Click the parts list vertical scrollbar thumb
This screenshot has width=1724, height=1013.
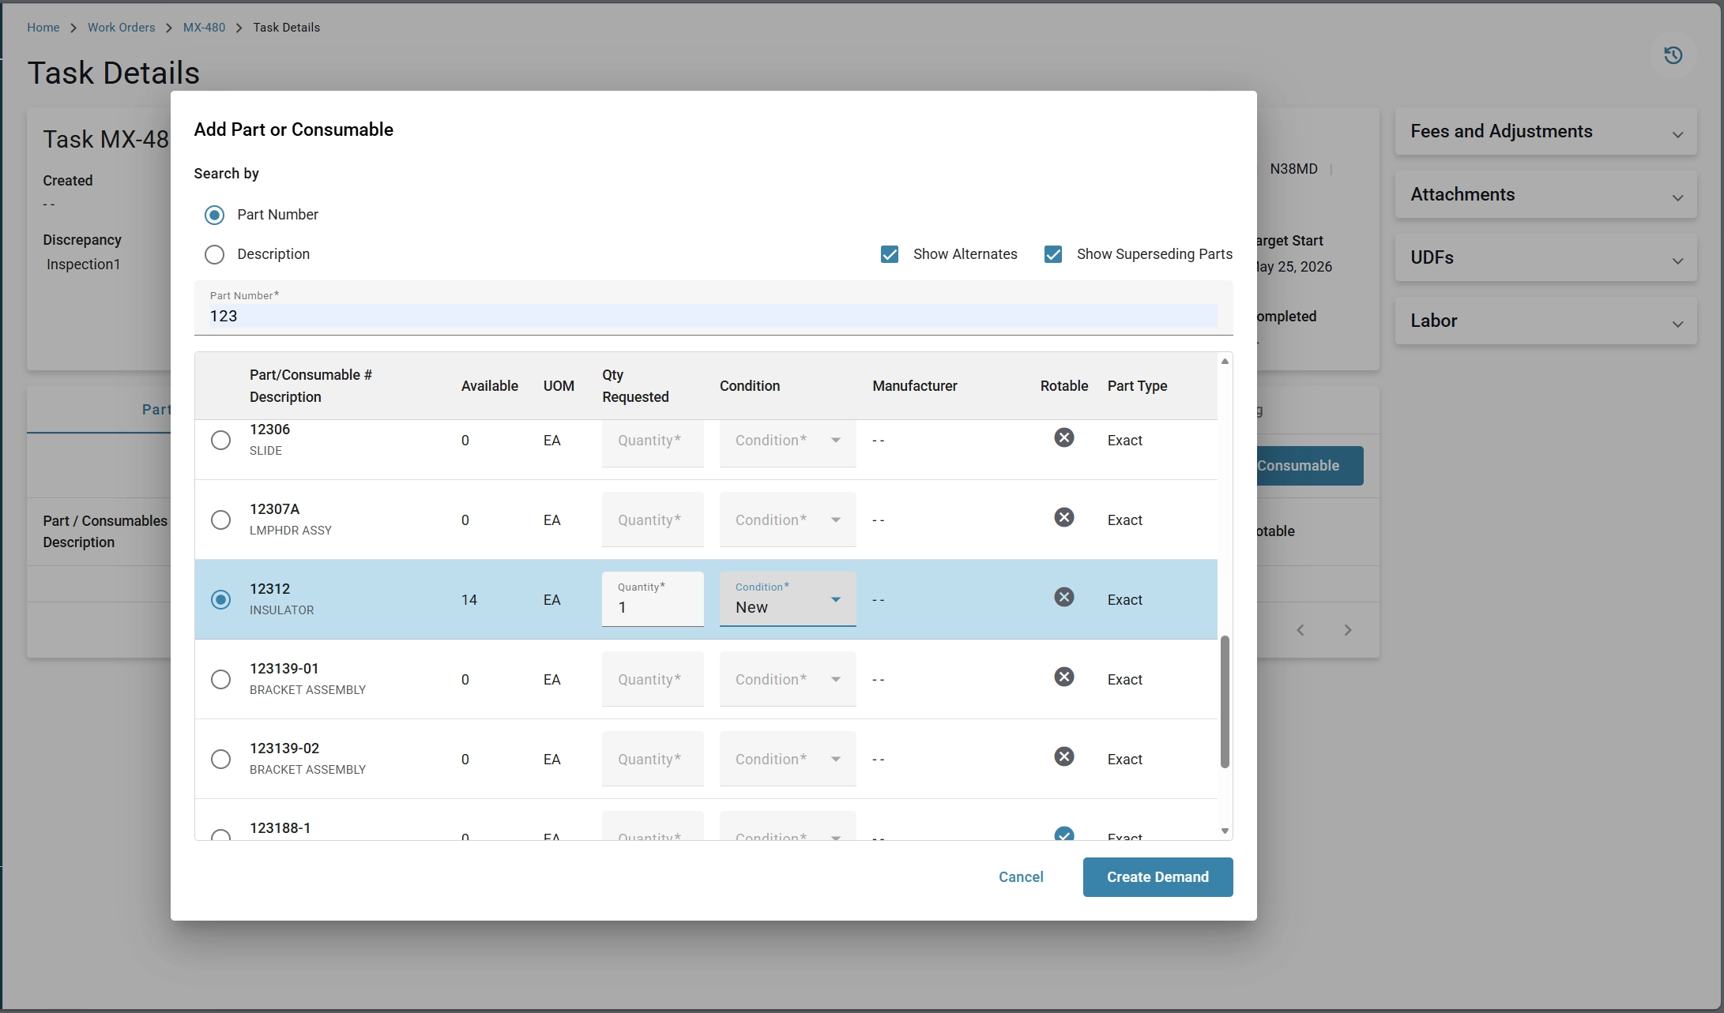pos(1225,701)
